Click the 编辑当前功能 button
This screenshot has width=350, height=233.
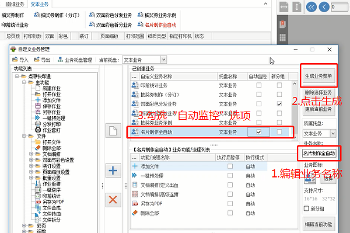[x=318, y=224]
